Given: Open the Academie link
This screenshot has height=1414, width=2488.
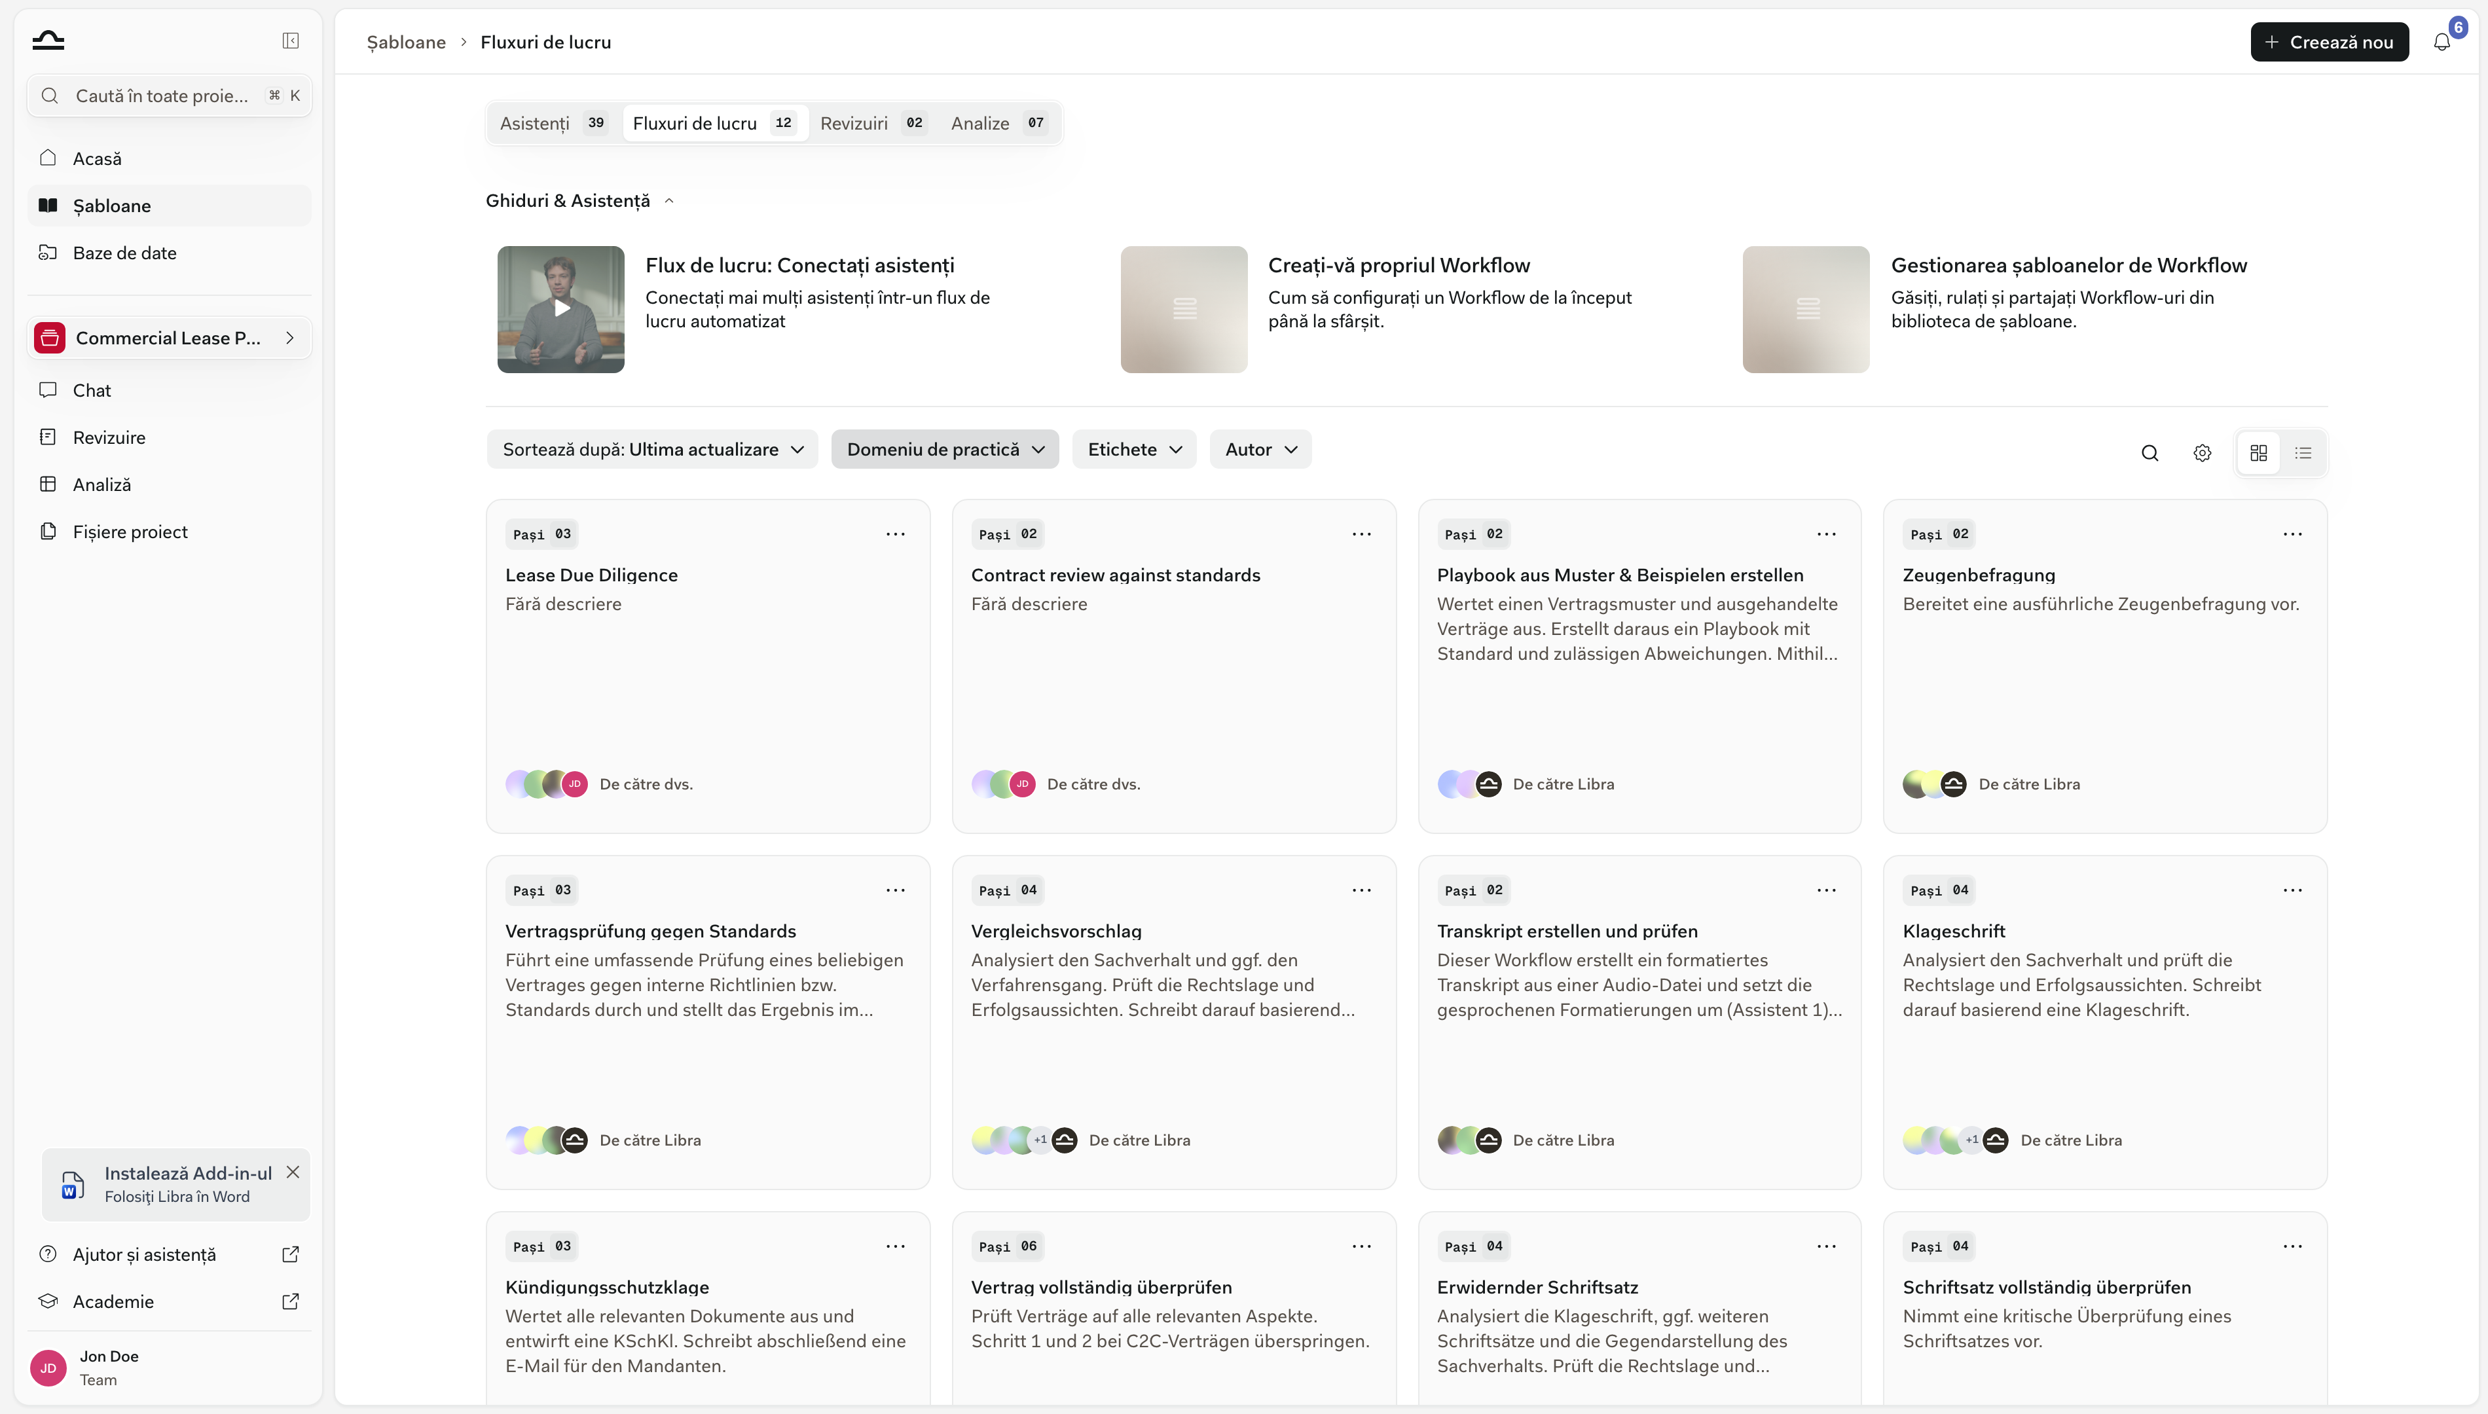Looking at the screenshot, I should [169, 1301].
